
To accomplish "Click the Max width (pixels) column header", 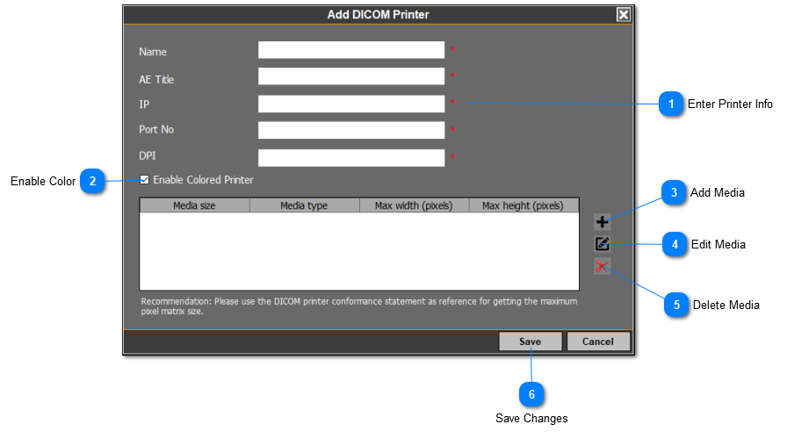I will [414, 205].
